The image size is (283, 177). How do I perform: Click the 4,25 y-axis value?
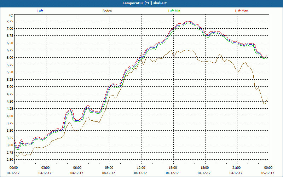[x=10, y=109]
